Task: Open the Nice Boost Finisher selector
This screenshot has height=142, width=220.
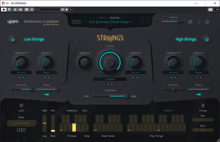Action: (x=110, y=79)
